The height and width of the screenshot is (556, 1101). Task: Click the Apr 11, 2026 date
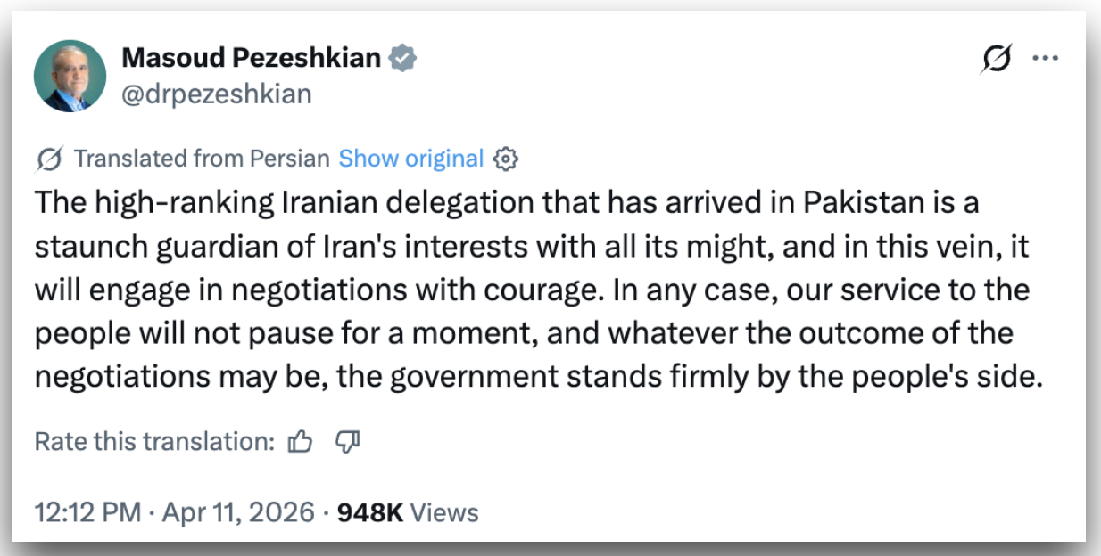click(236, 513)
